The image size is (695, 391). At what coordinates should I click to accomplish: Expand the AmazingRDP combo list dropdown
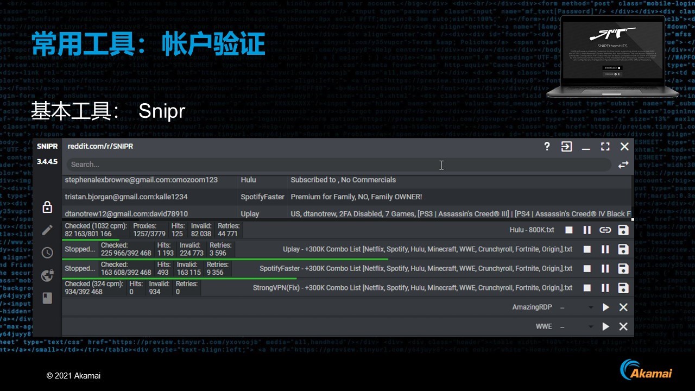click(x=591, y=307)
